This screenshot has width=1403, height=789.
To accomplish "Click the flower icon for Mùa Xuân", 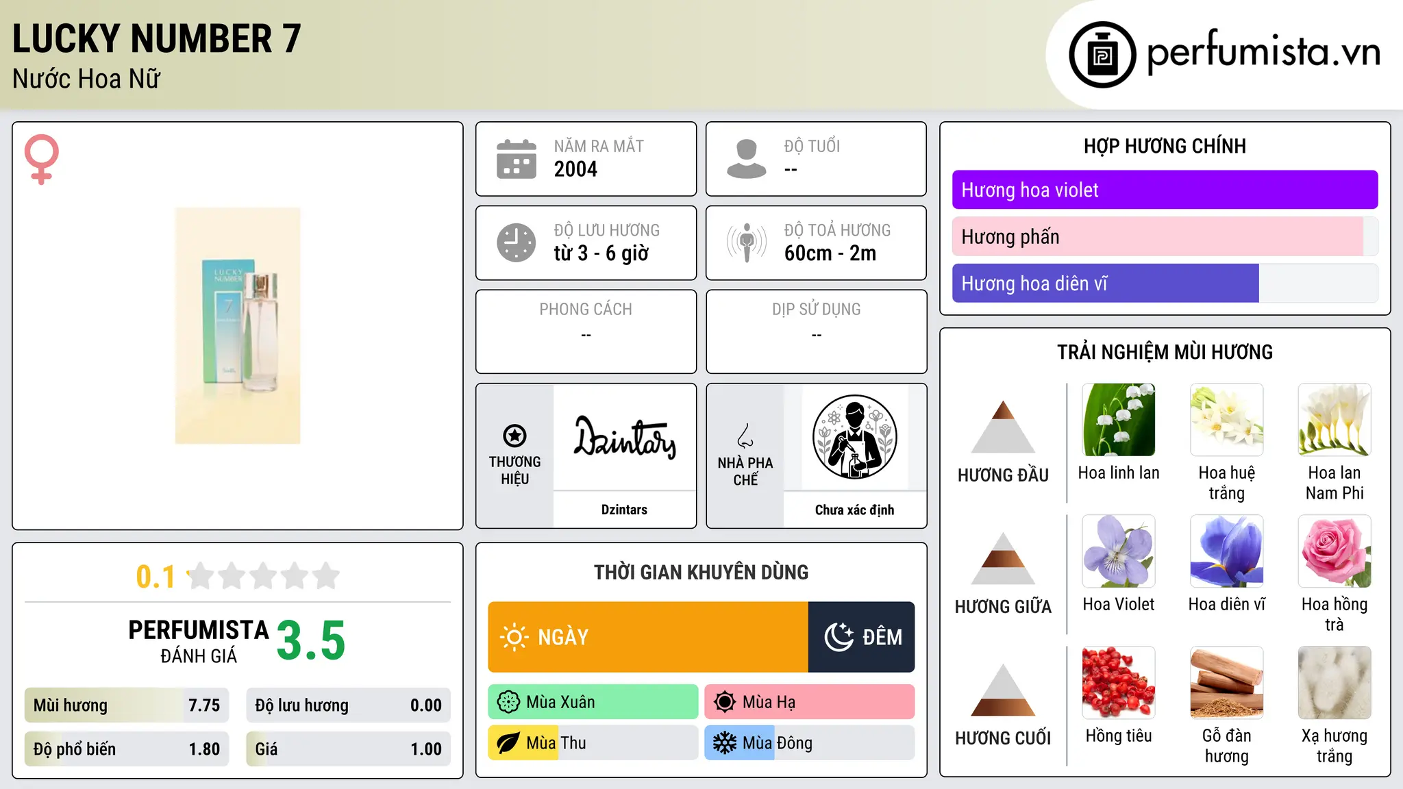I will click(508, 702).
